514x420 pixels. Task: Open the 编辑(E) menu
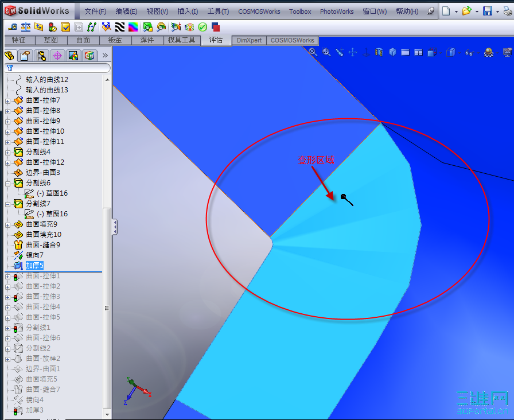click(126, 11)
